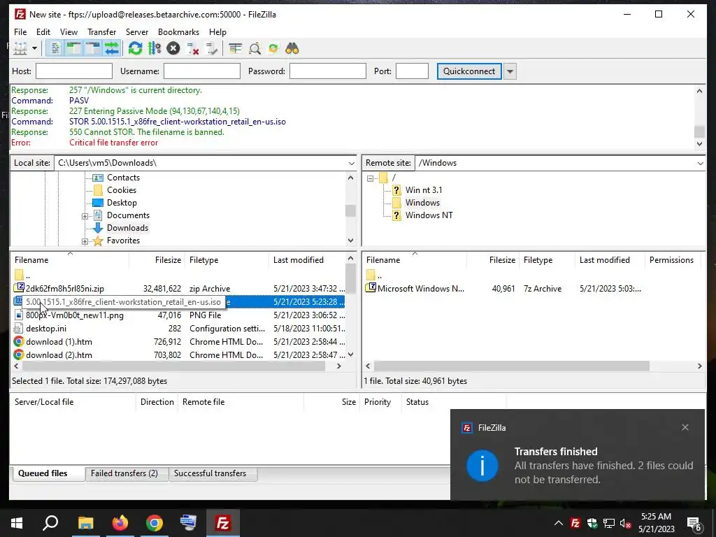The width and height of the screenshot is (716, 537).
Task: Select Cookies folder in local tree
Action: tap(122, 190)
